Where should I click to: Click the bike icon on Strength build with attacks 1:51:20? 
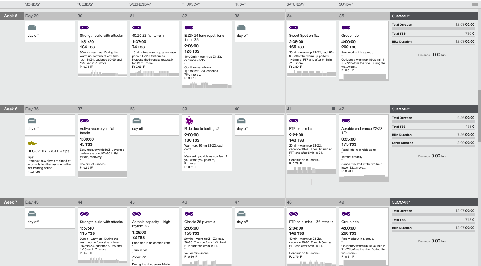[x=84, y=27]
